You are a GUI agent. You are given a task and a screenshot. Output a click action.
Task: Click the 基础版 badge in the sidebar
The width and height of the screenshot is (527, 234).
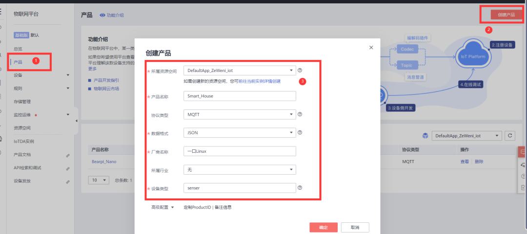(21, 35)
